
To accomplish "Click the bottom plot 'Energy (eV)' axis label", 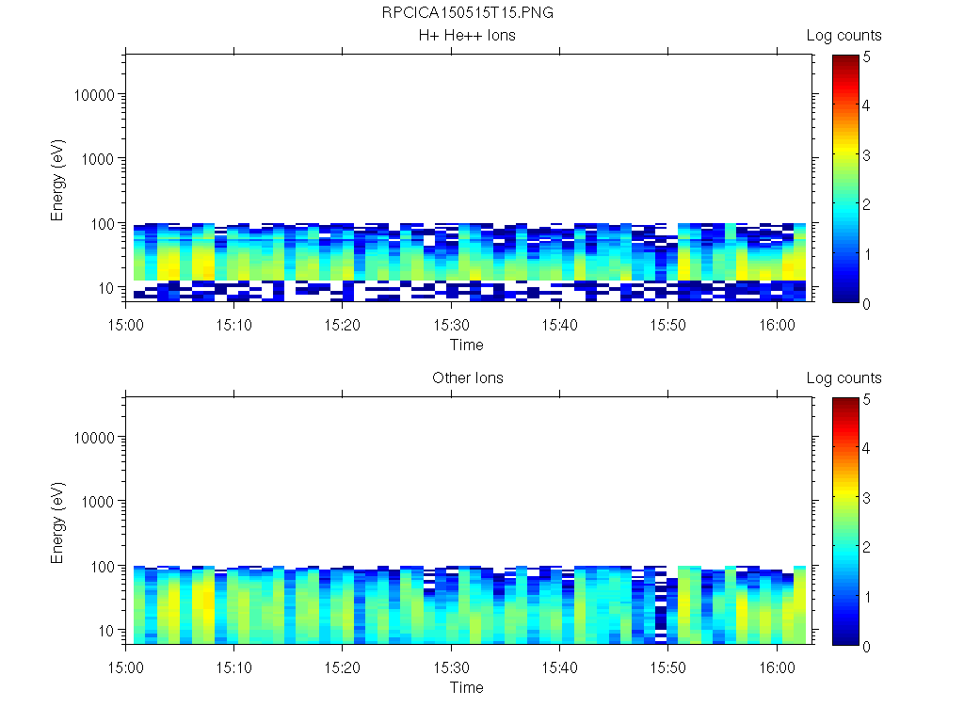I will pos(57,522).
